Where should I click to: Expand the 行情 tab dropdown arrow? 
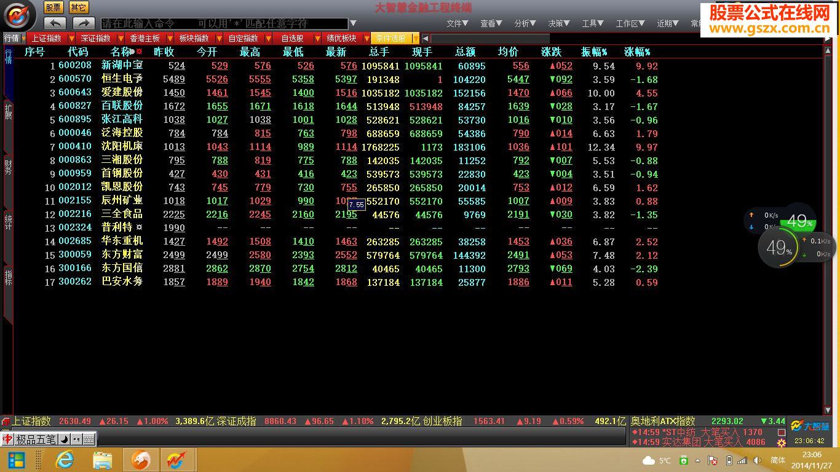coord(23,38)
